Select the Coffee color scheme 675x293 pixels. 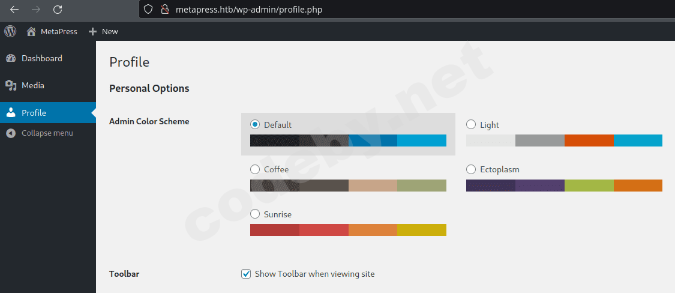pyautogui.click(x=255, y=169)
